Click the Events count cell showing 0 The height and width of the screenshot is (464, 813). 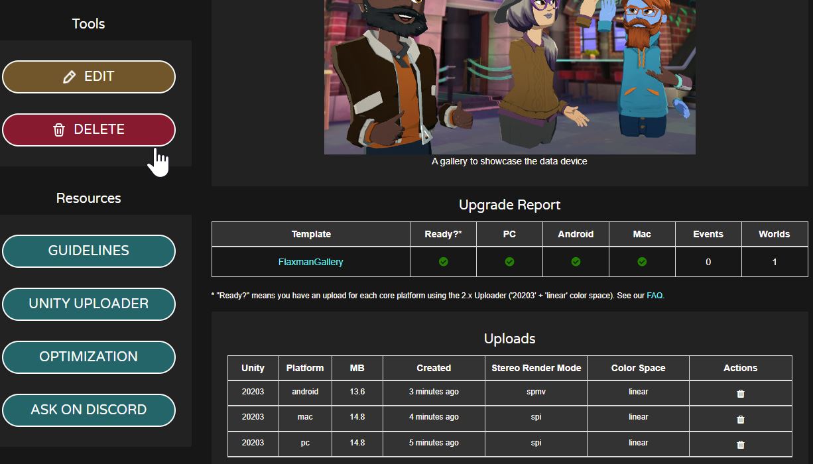[708, 262]
